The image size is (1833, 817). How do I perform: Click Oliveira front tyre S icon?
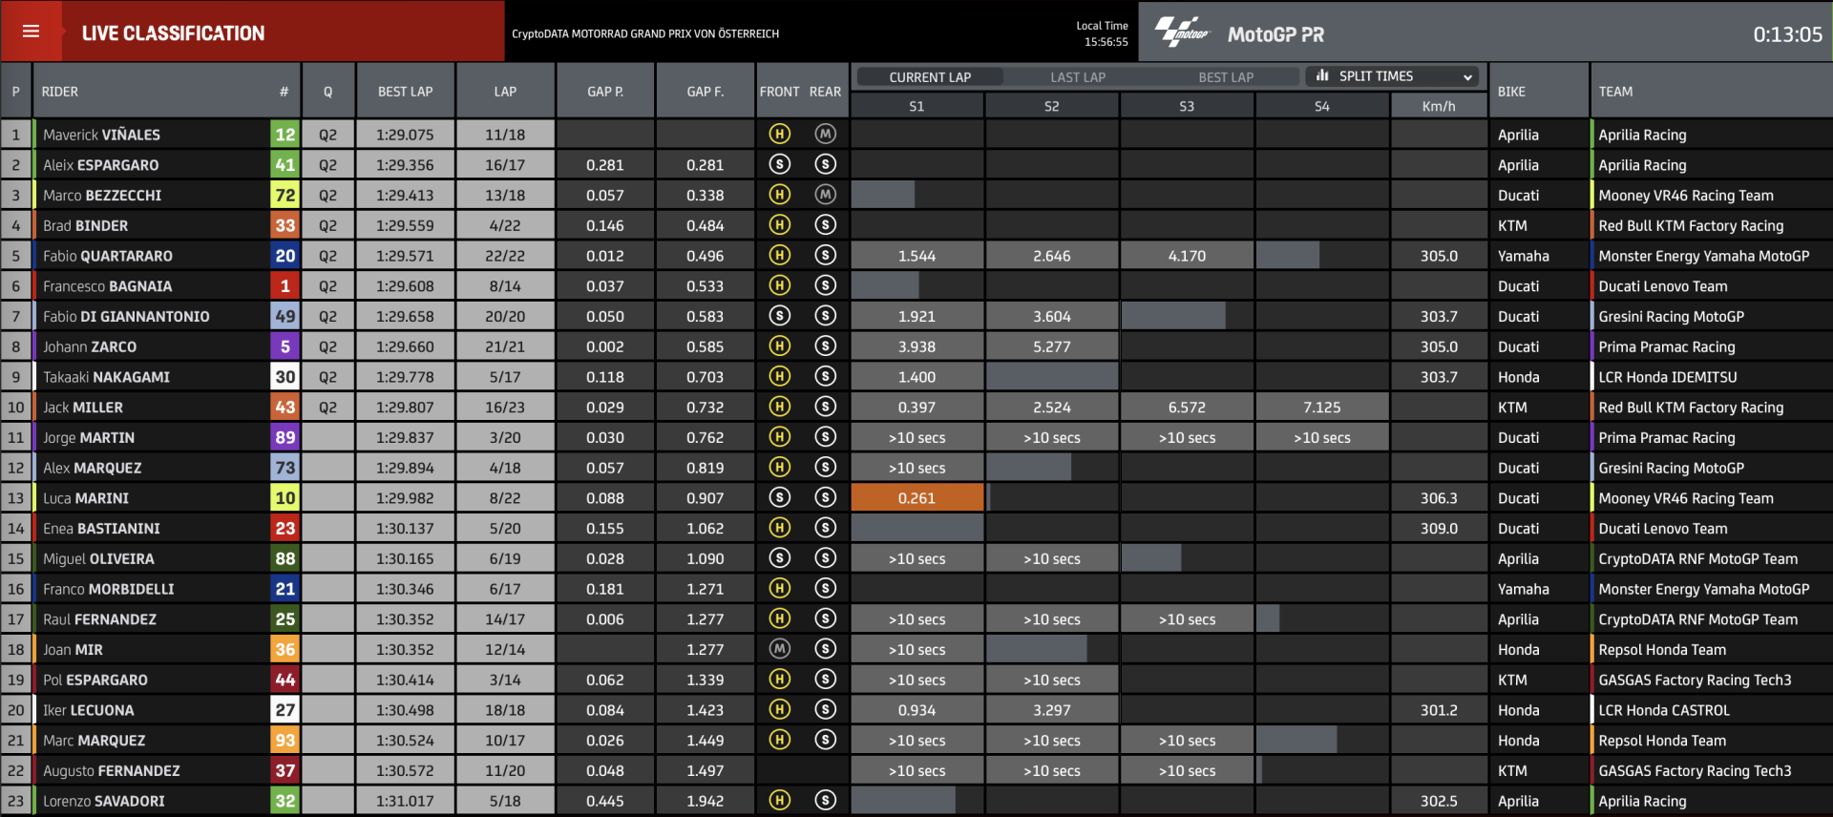click(x=779, y=558)
